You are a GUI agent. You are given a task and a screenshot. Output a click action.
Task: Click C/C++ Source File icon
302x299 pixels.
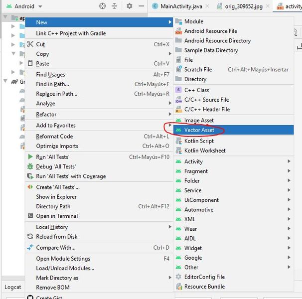pyautogui.click(x=178, y=100)
